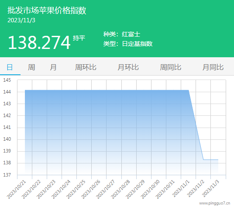Click the 类型: 日定基指数 type label
234x208 pixels.
point(128,44)
